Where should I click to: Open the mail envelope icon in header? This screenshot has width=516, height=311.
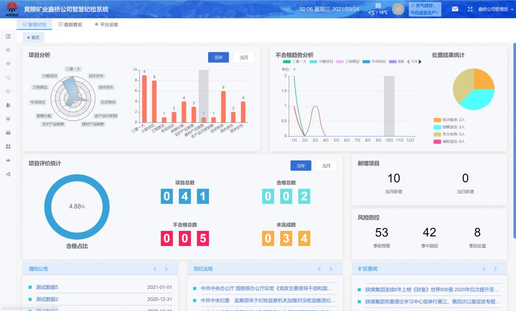pyautogui.click(x=455, y=9)
